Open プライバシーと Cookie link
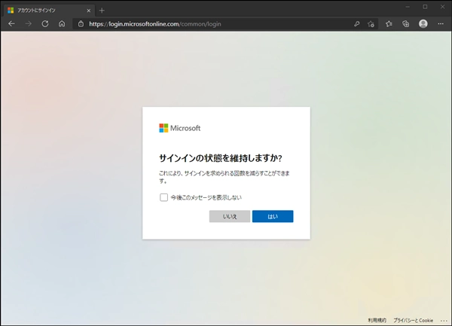Screen dimensions: 452x326 pyautogui.click(x=413, y=320)
